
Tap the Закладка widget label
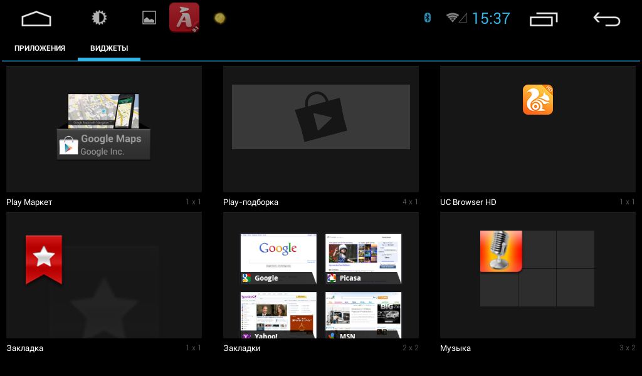click(24, 348)
